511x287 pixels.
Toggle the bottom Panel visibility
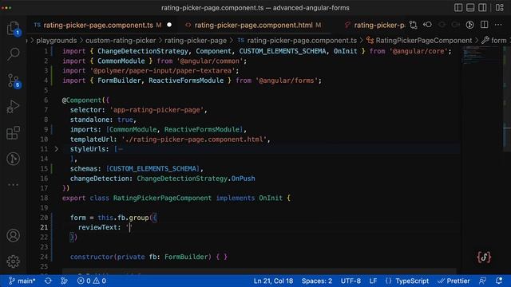(x=470, y=7)
